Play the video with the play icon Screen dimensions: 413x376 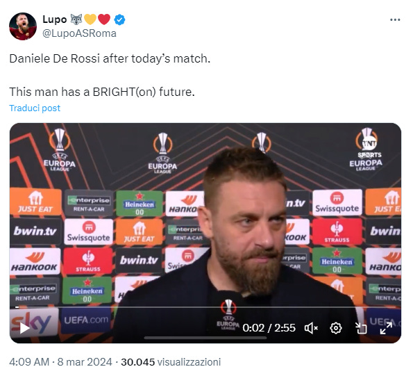(25, 328)
